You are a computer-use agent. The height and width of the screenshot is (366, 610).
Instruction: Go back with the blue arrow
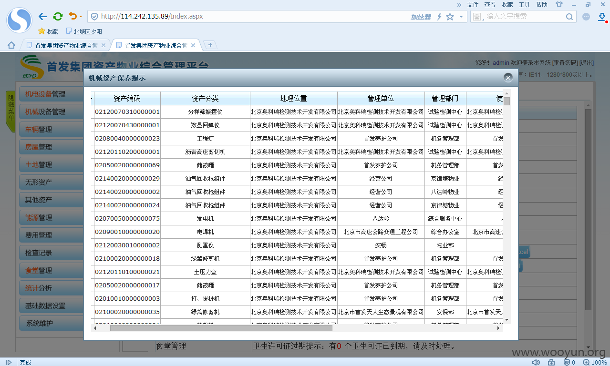coord(42,16)
